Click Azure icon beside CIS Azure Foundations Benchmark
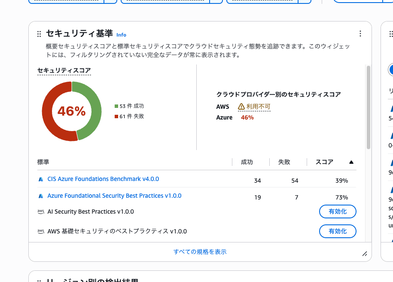 pyautogui.click(x=41, y=179)
